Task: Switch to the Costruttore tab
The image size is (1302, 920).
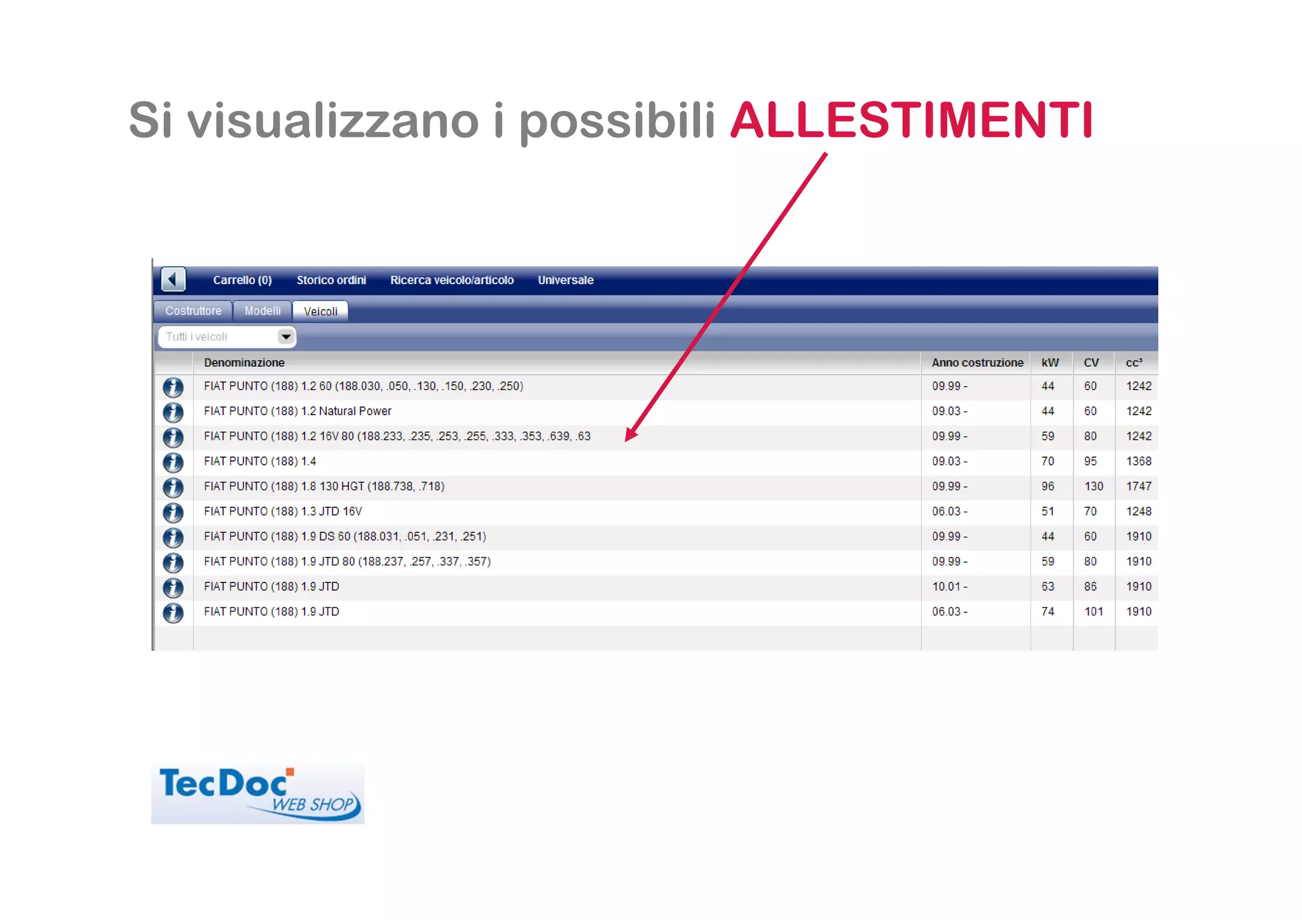Action: click(x=193, y=311)
